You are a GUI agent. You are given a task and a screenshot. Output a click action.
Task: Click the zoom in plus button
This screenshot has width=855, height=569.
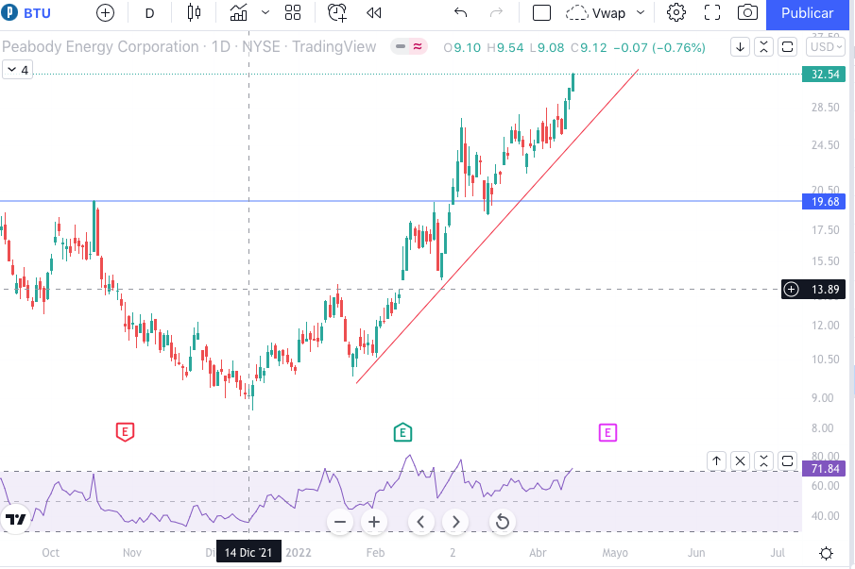coord(374,522)
